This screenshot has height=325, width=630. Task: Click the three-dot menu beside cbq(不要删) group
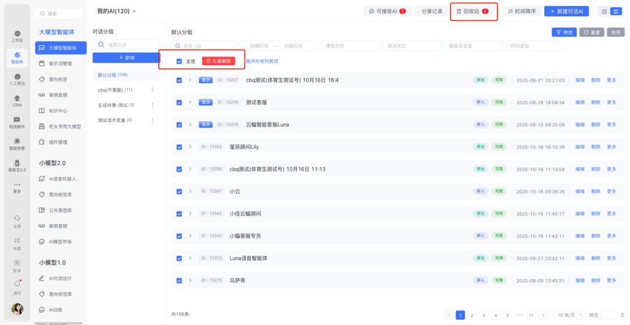[x=153, y=90]
